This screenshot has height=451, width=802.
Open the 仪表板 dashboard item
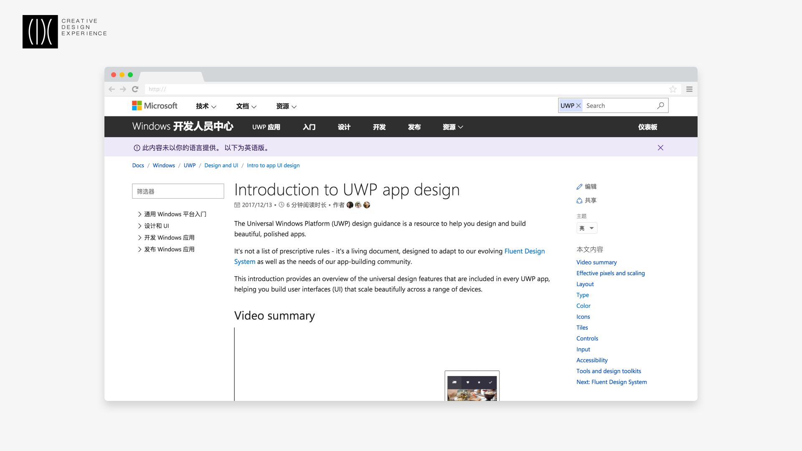647,127
